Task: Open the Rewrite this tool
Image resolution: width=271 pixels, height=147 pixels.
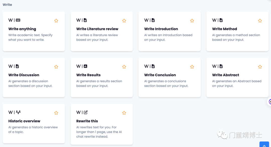Action: [x=102, y=124]
